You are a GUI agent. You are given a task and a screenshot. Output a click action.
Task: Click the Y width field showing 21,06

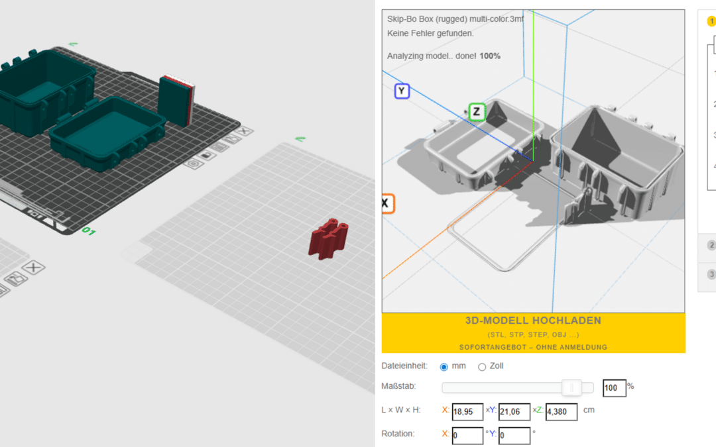(514, 411)
